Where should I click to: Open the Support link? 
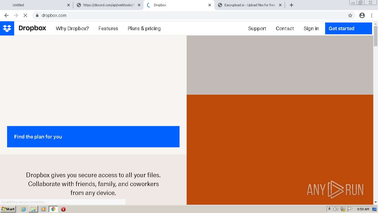[257, 28]
